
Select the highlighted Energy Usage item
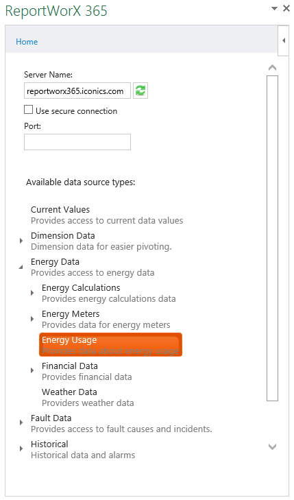(110, 345)
